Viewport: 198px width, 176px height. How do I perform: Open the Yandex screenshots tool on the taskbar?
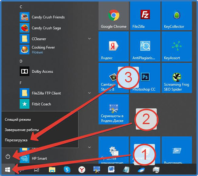click(x=96, y=170)
